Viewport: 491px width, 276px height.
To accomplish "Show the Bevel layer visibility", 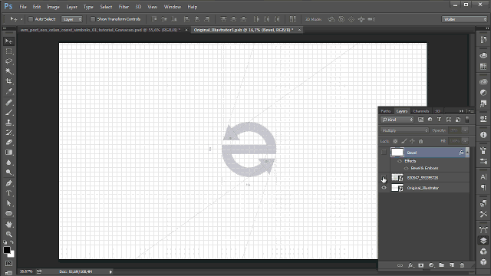I will (x=384, y=153).
